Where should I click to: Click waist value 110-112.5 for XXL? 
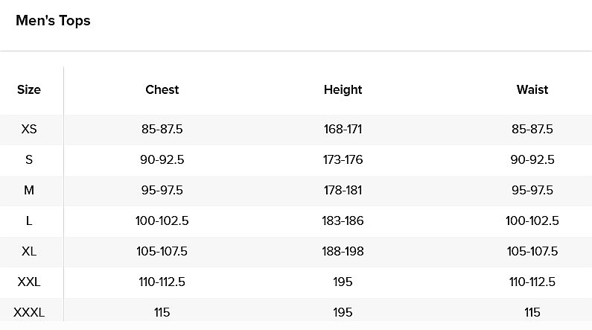coord(532,282)
